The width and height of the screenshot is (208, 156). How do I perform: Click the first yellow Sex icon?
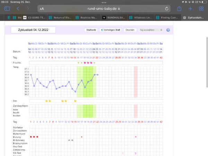[x=47, y=101]
